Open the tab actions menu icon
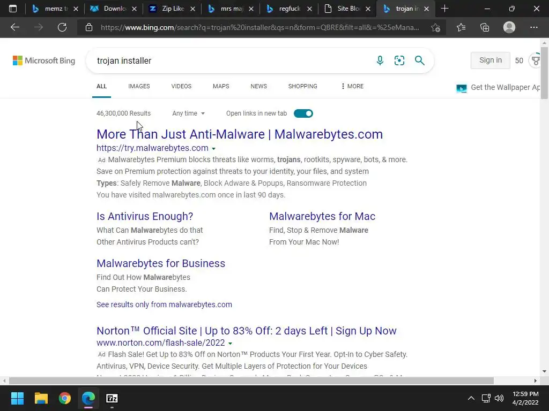 click(13, 9)
